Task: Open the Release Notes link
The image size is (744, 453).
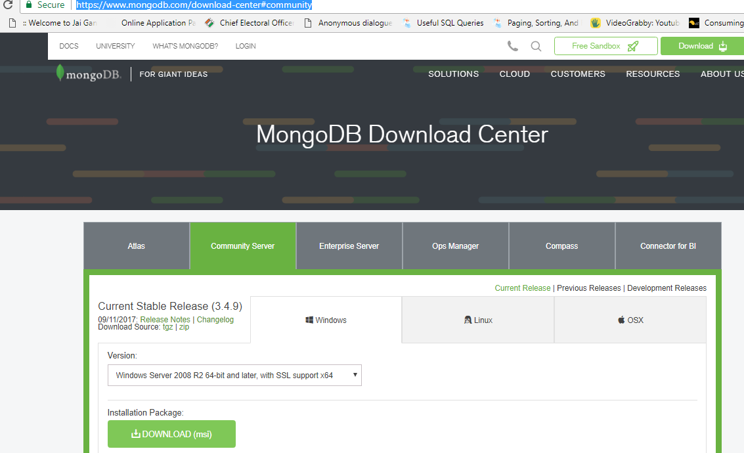Action: pyautogui.click(x=165, y=320)
